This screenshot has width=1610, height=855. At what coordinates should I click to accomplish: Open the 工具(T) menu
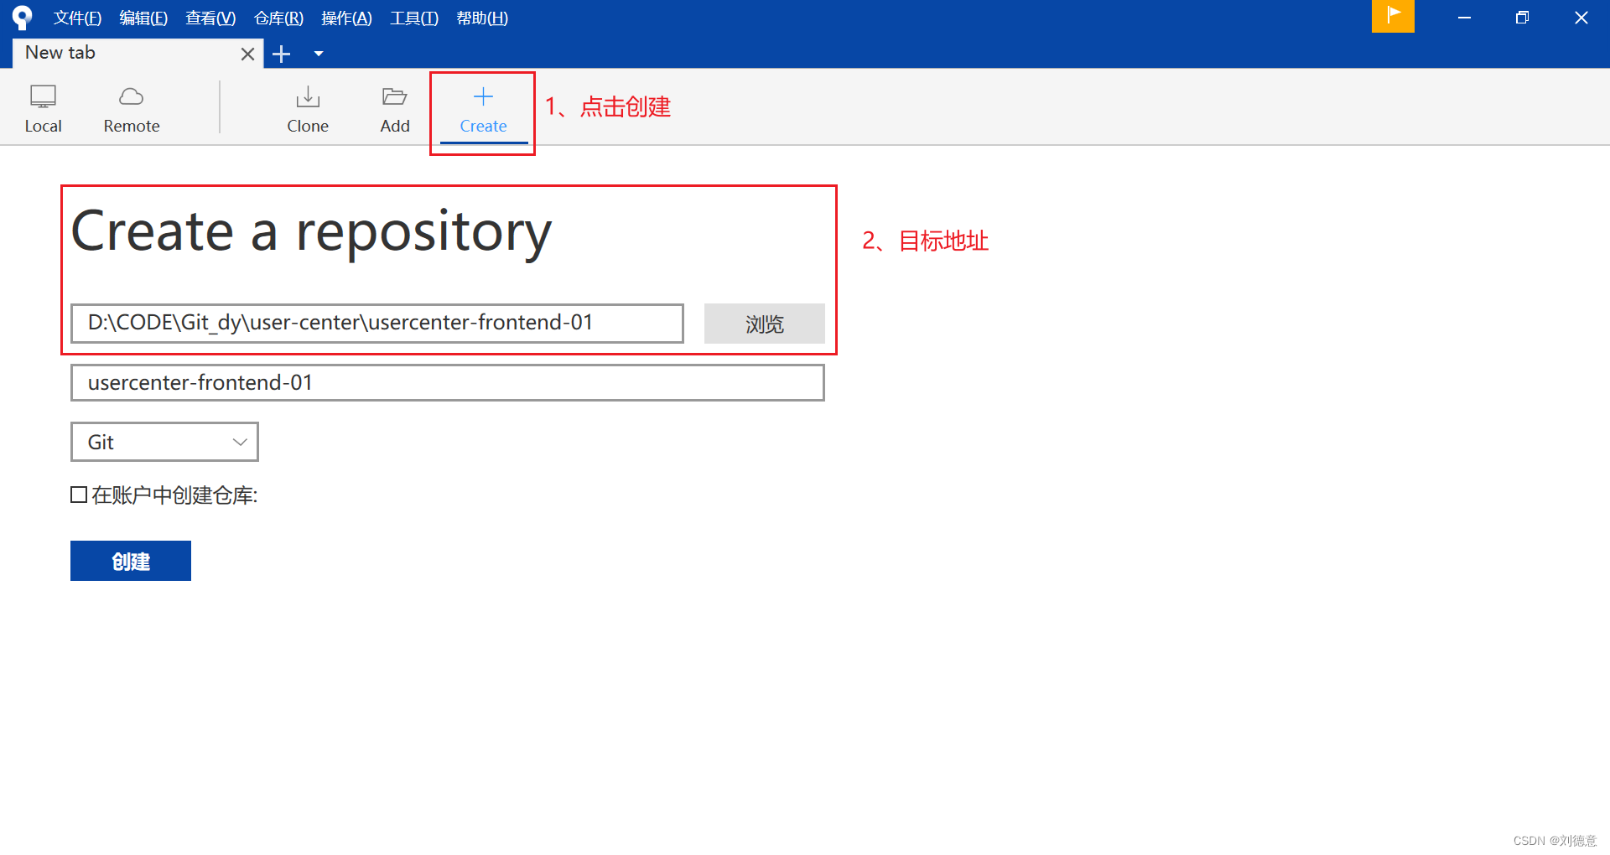(x=414, y=18)
